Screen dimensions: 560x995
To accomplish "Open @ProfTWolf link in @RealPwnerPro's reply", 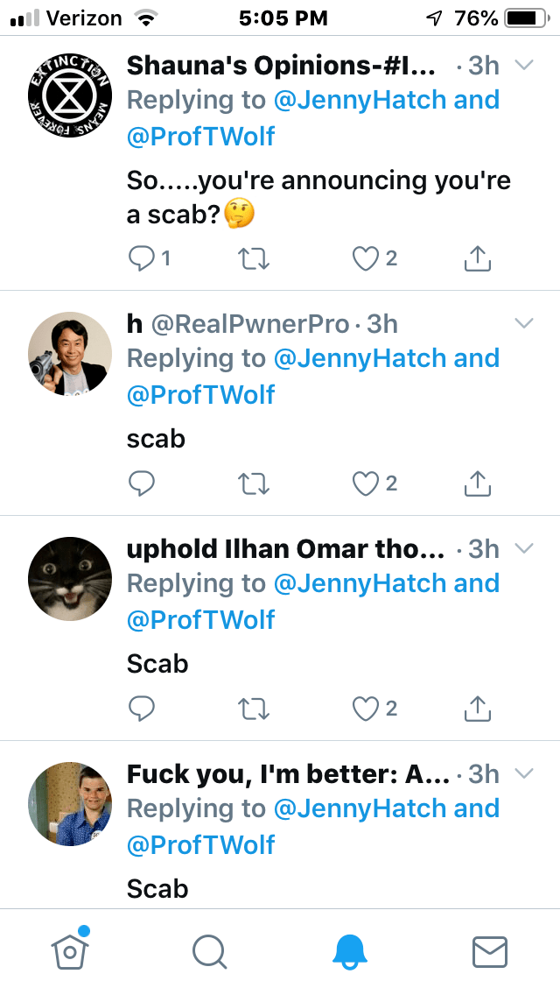I will (x=201, y=395).
